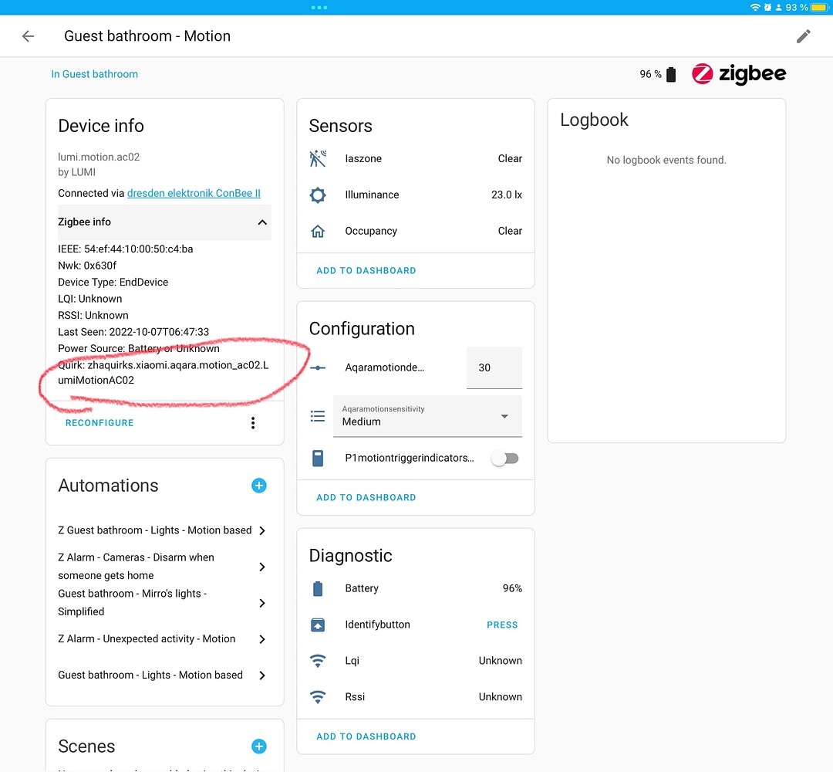Click the Identifybutton icon

pos(318,625)
